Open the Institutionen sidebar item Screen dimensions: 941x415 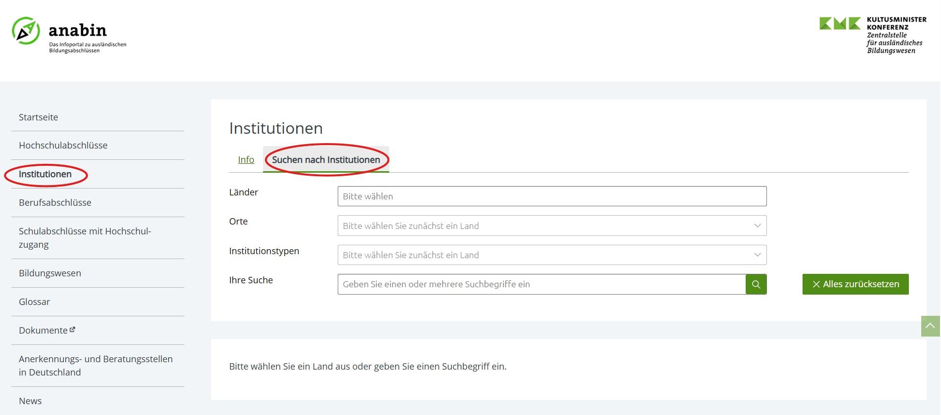(x=45, y=174)
